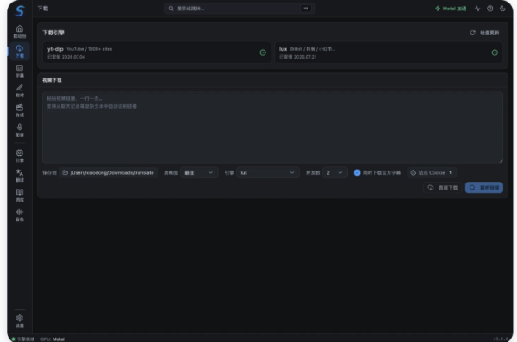Toggle the 同时下载官方字幕 checkbox

coord(357,172)
